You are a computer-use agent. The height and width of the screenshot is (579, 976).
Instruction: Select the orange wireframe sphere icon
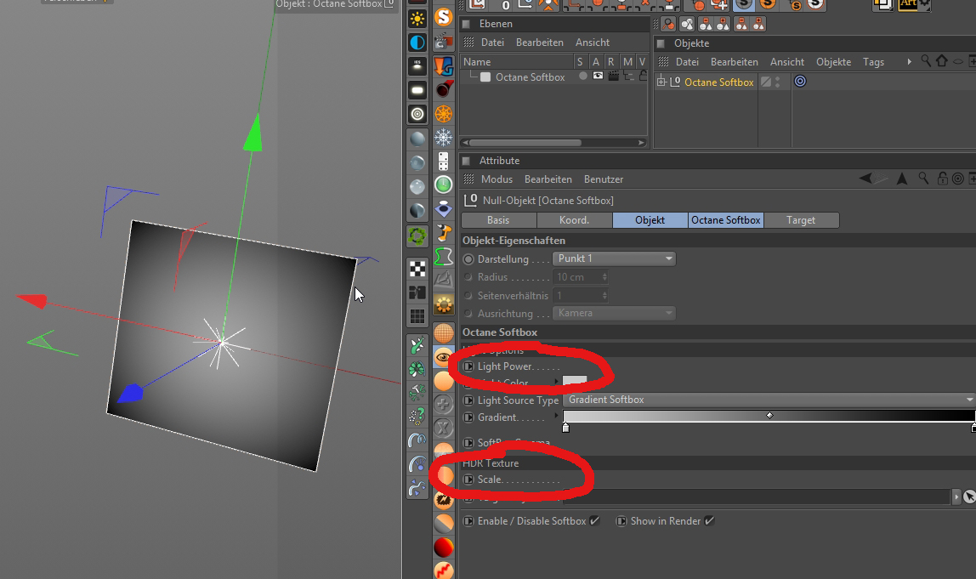[443, 333]
